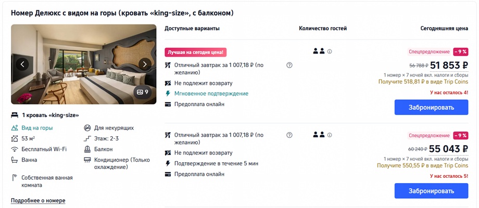
Task: Book the room for 51 853 ₽
Action: 431,107
